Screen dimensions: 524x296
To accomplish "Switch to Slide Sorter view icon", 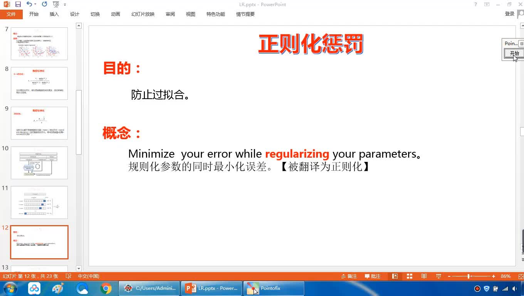I will tap(409, 276).
